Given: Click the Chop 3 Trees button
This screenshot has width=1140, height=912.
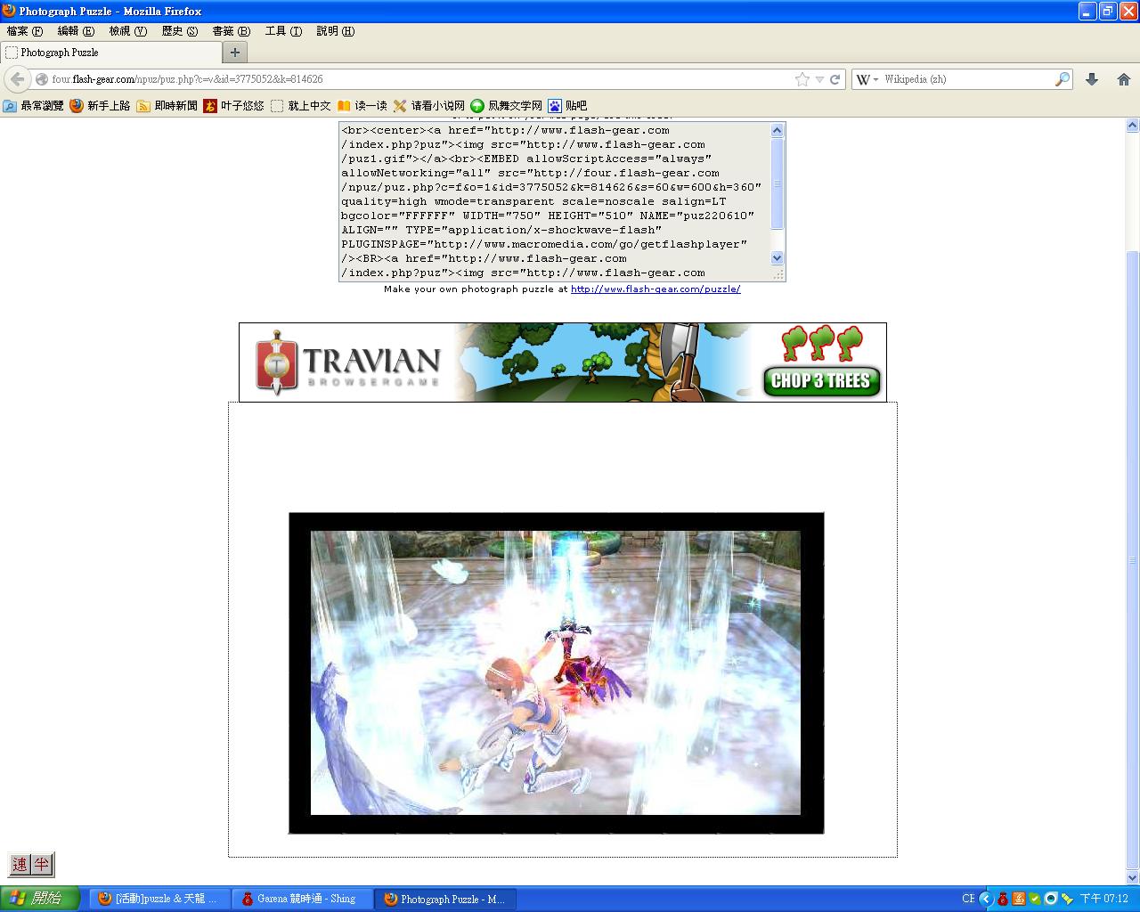Looking at the screenshot, I should click(821, 381).
